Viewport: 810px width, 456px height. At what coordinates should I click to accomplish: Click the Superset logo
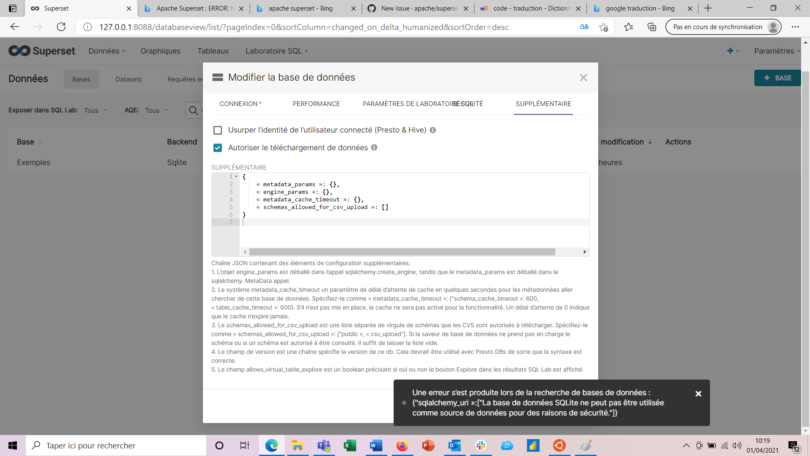(x=42, y=51)
